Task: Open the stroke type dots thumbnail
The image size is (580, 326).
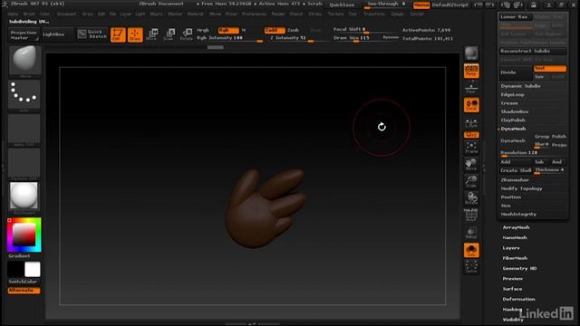Action: coord(24,94)
